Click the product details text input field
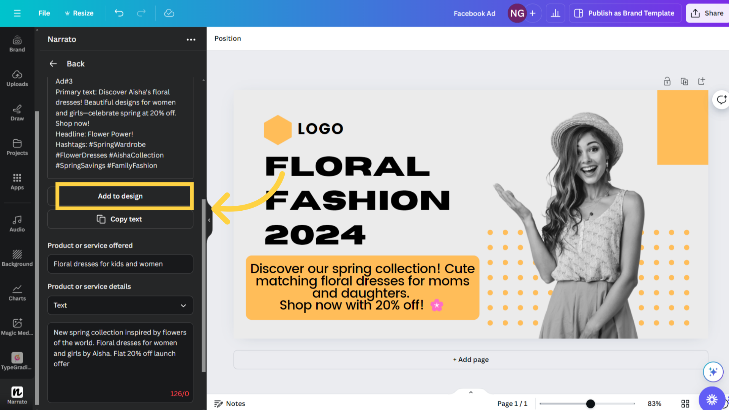The height and width of the screenshot is (410, 729). point(120,360)
